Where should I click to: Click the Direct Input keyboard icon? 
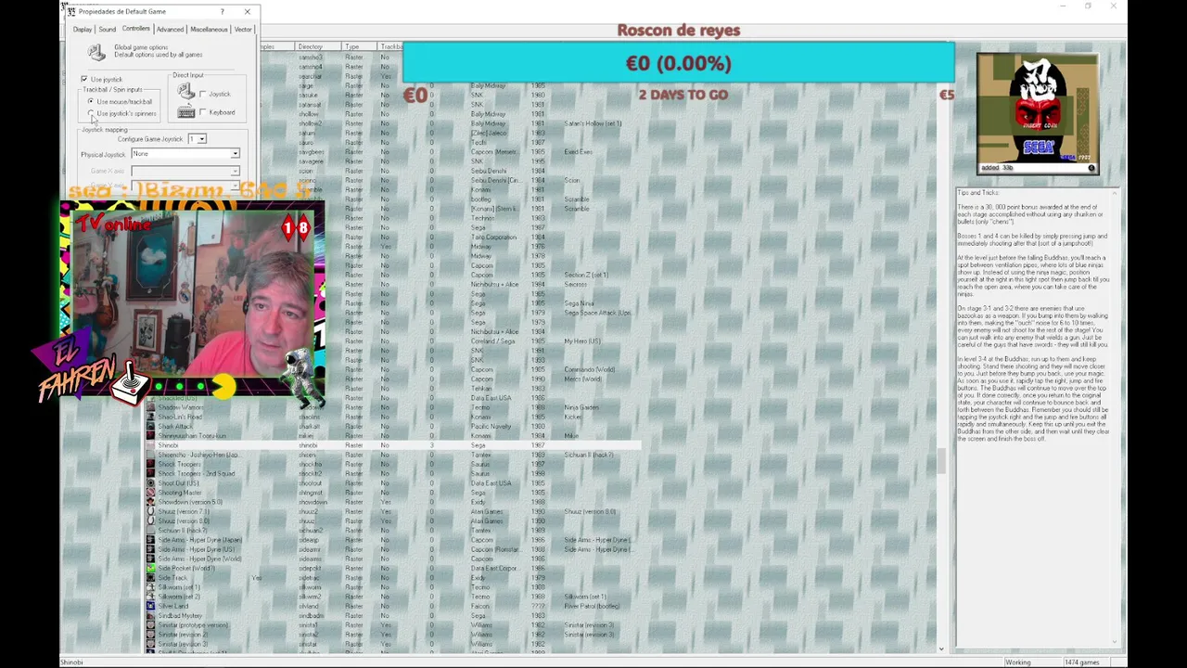[x=186, y=112]
